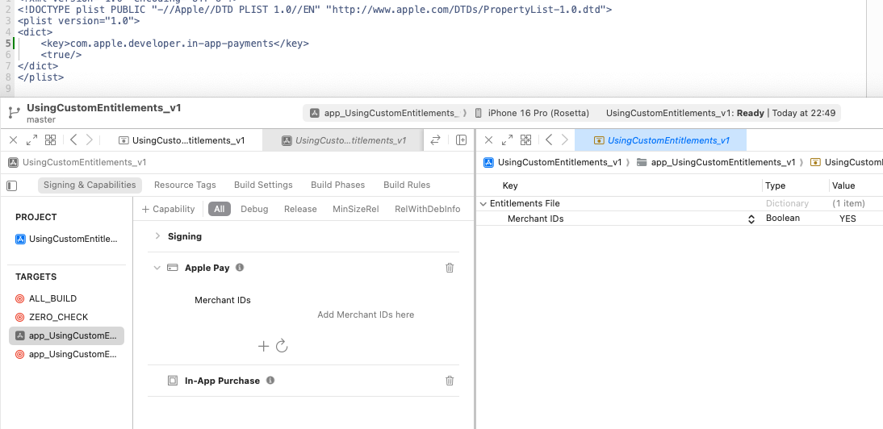Click the source control branch icon
Viewport: 883px width, 429px height.
[x=14, y=112]
